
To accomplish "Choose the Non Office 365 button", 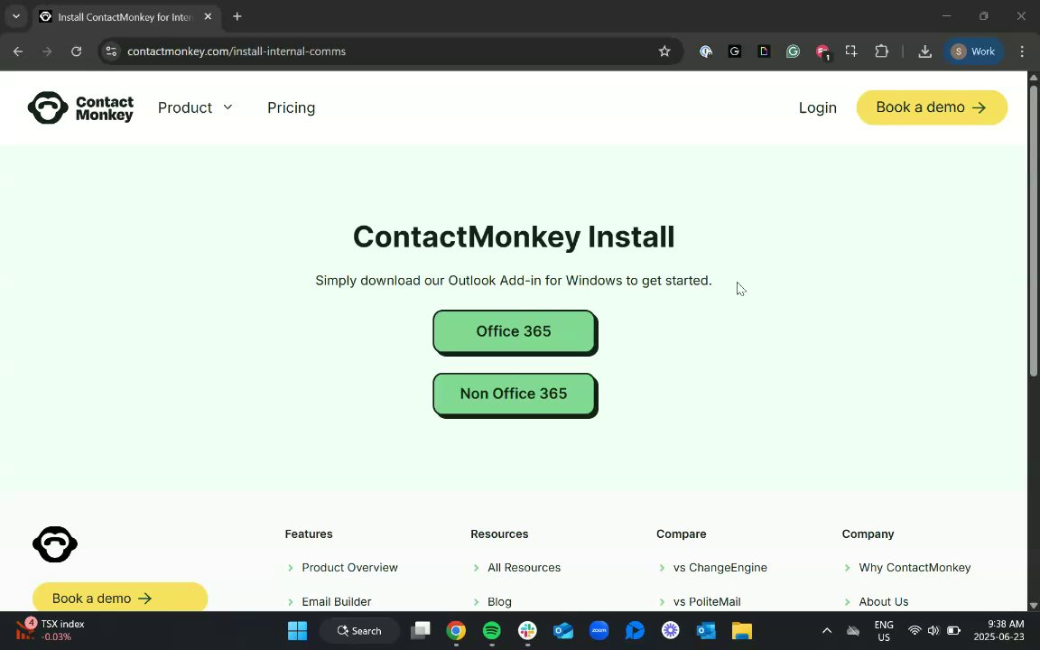I will point(514,394).
